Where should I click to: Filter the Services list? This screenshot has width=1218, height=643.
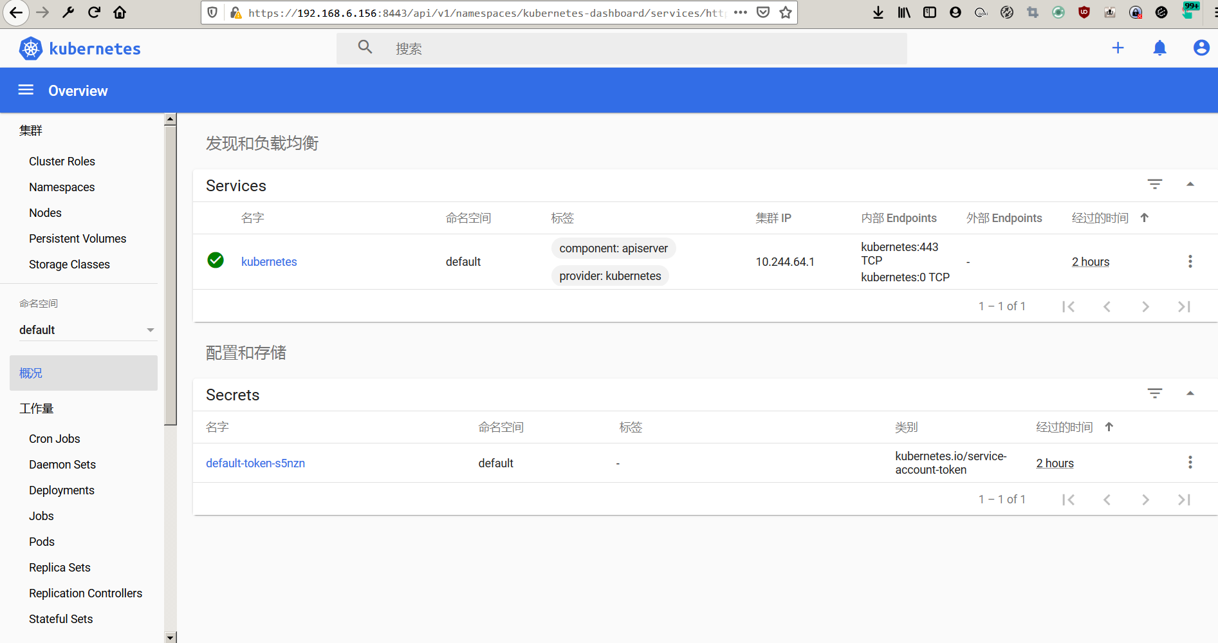pyautogui.click(x=1155, y=185)
